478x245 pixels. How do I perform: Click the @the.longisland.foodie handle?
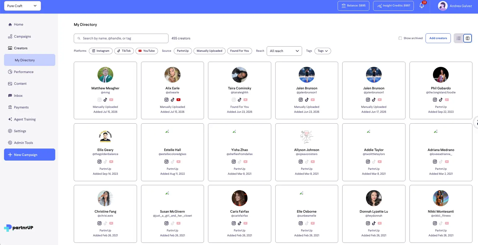pyautogui.click(x=441, y=92)
